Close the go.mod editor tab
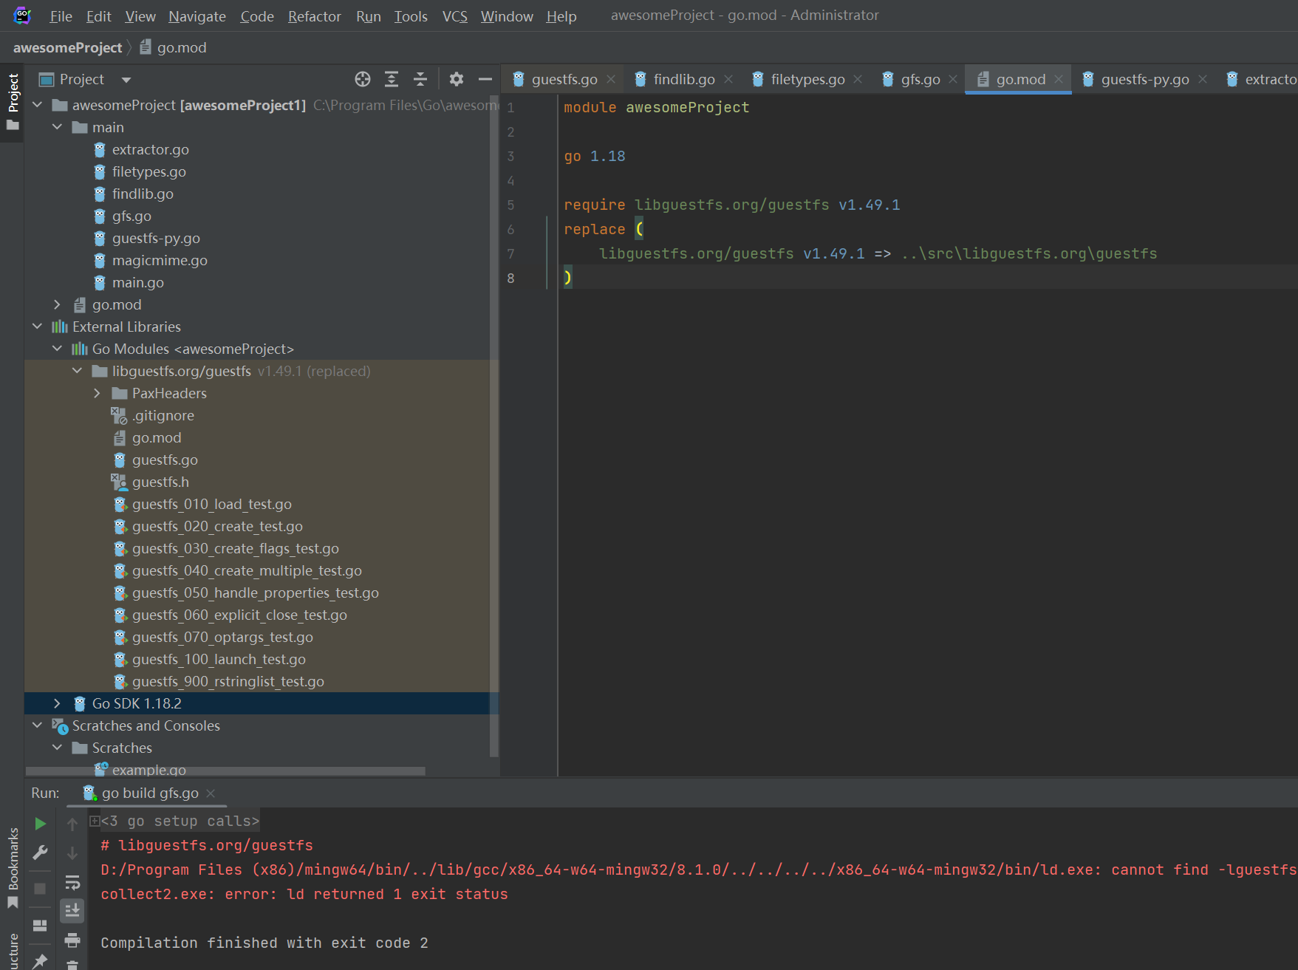The width and height of the screenshot is (1298, 970). click(1059, 79)
